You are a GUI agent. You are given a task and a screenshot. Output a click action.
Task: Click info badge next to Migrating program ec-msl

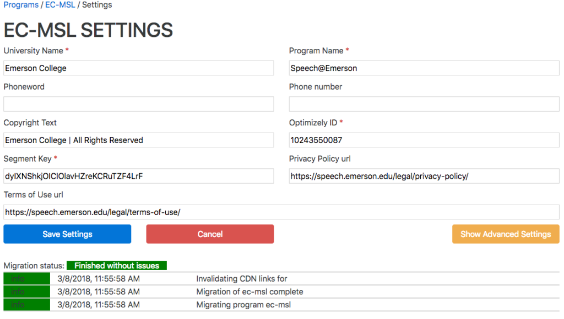click(26, 305)
